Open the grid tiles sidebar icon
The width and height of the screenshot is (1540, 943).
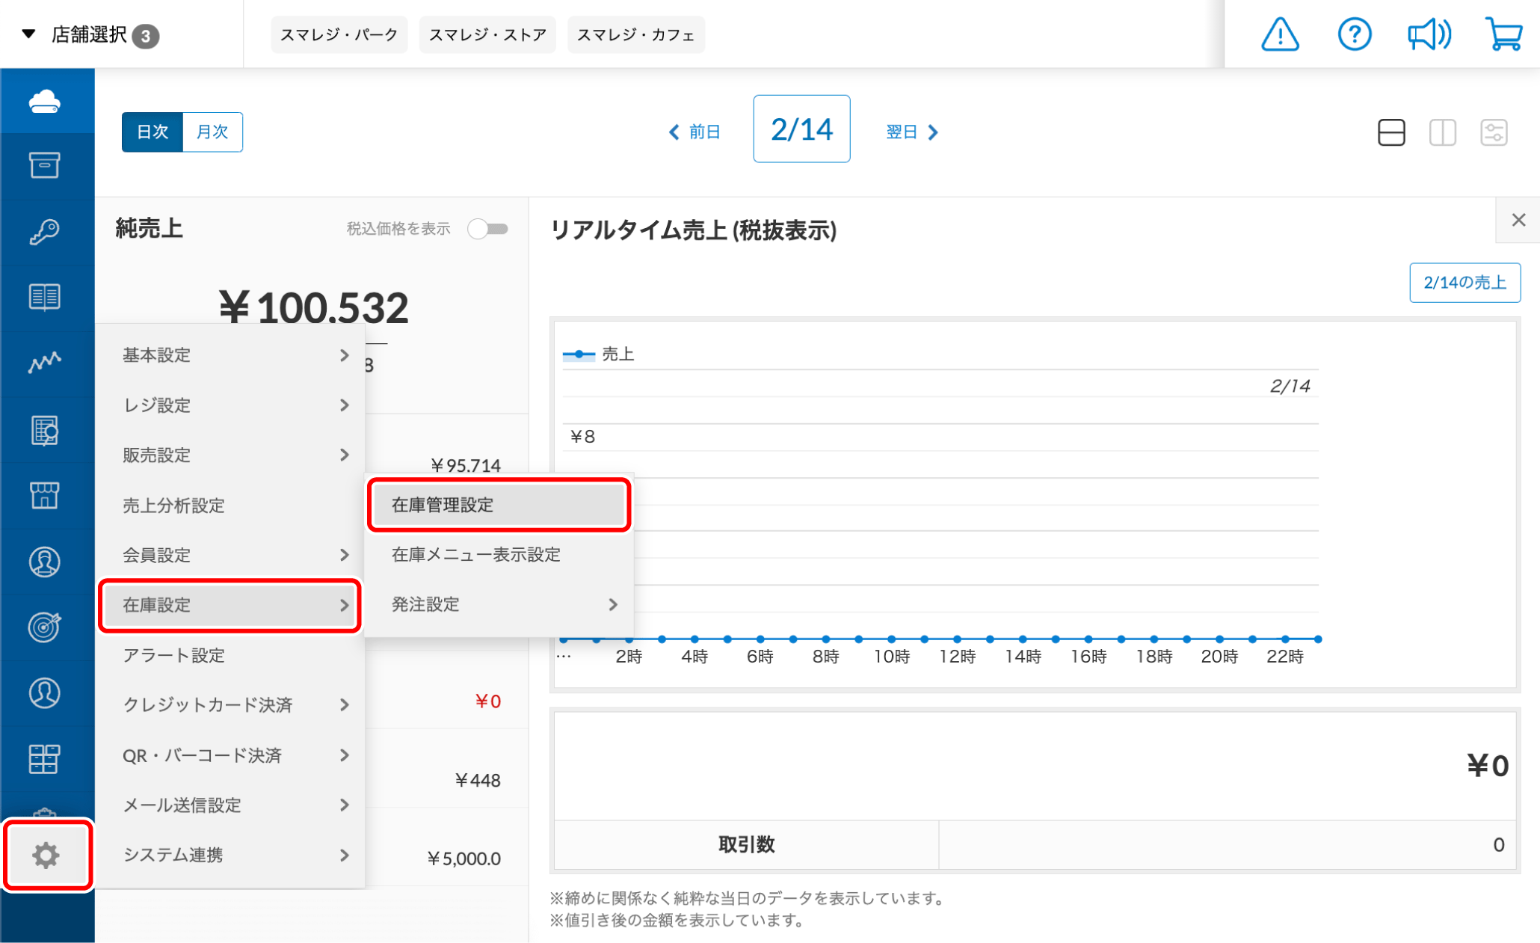pos(45,759)
